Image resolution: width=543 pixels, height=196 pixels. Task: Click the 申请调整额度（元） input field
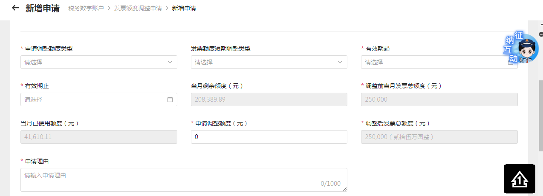(269, 137)
